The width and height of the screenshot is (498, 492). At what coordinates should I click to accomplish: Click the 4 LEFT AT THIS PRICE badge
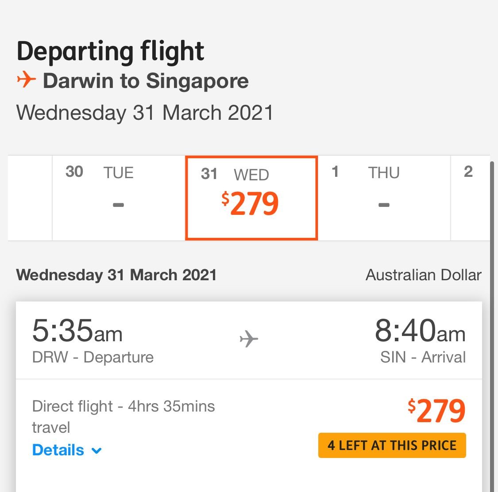coord(392,446)
